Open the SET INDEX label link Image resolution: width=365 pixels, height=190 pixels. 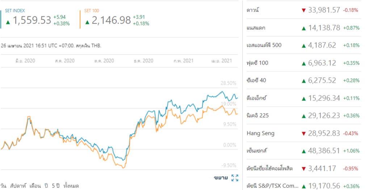15,11
